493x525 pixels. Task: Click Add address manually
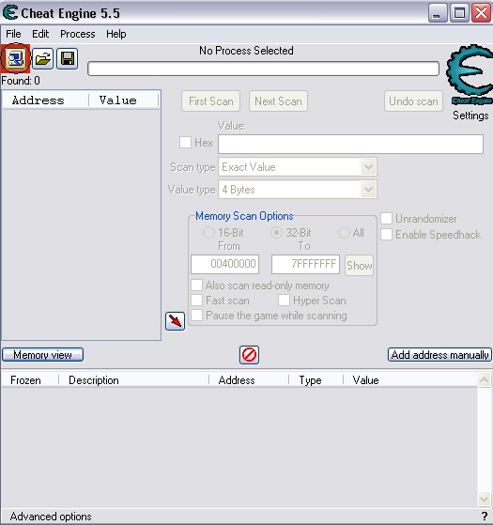[x=439, y=355]
